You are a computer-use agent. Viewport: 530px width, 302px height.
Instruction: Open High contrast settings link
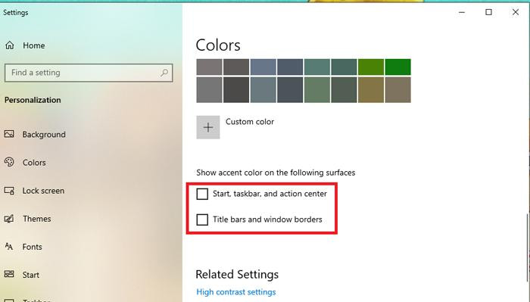236,292
